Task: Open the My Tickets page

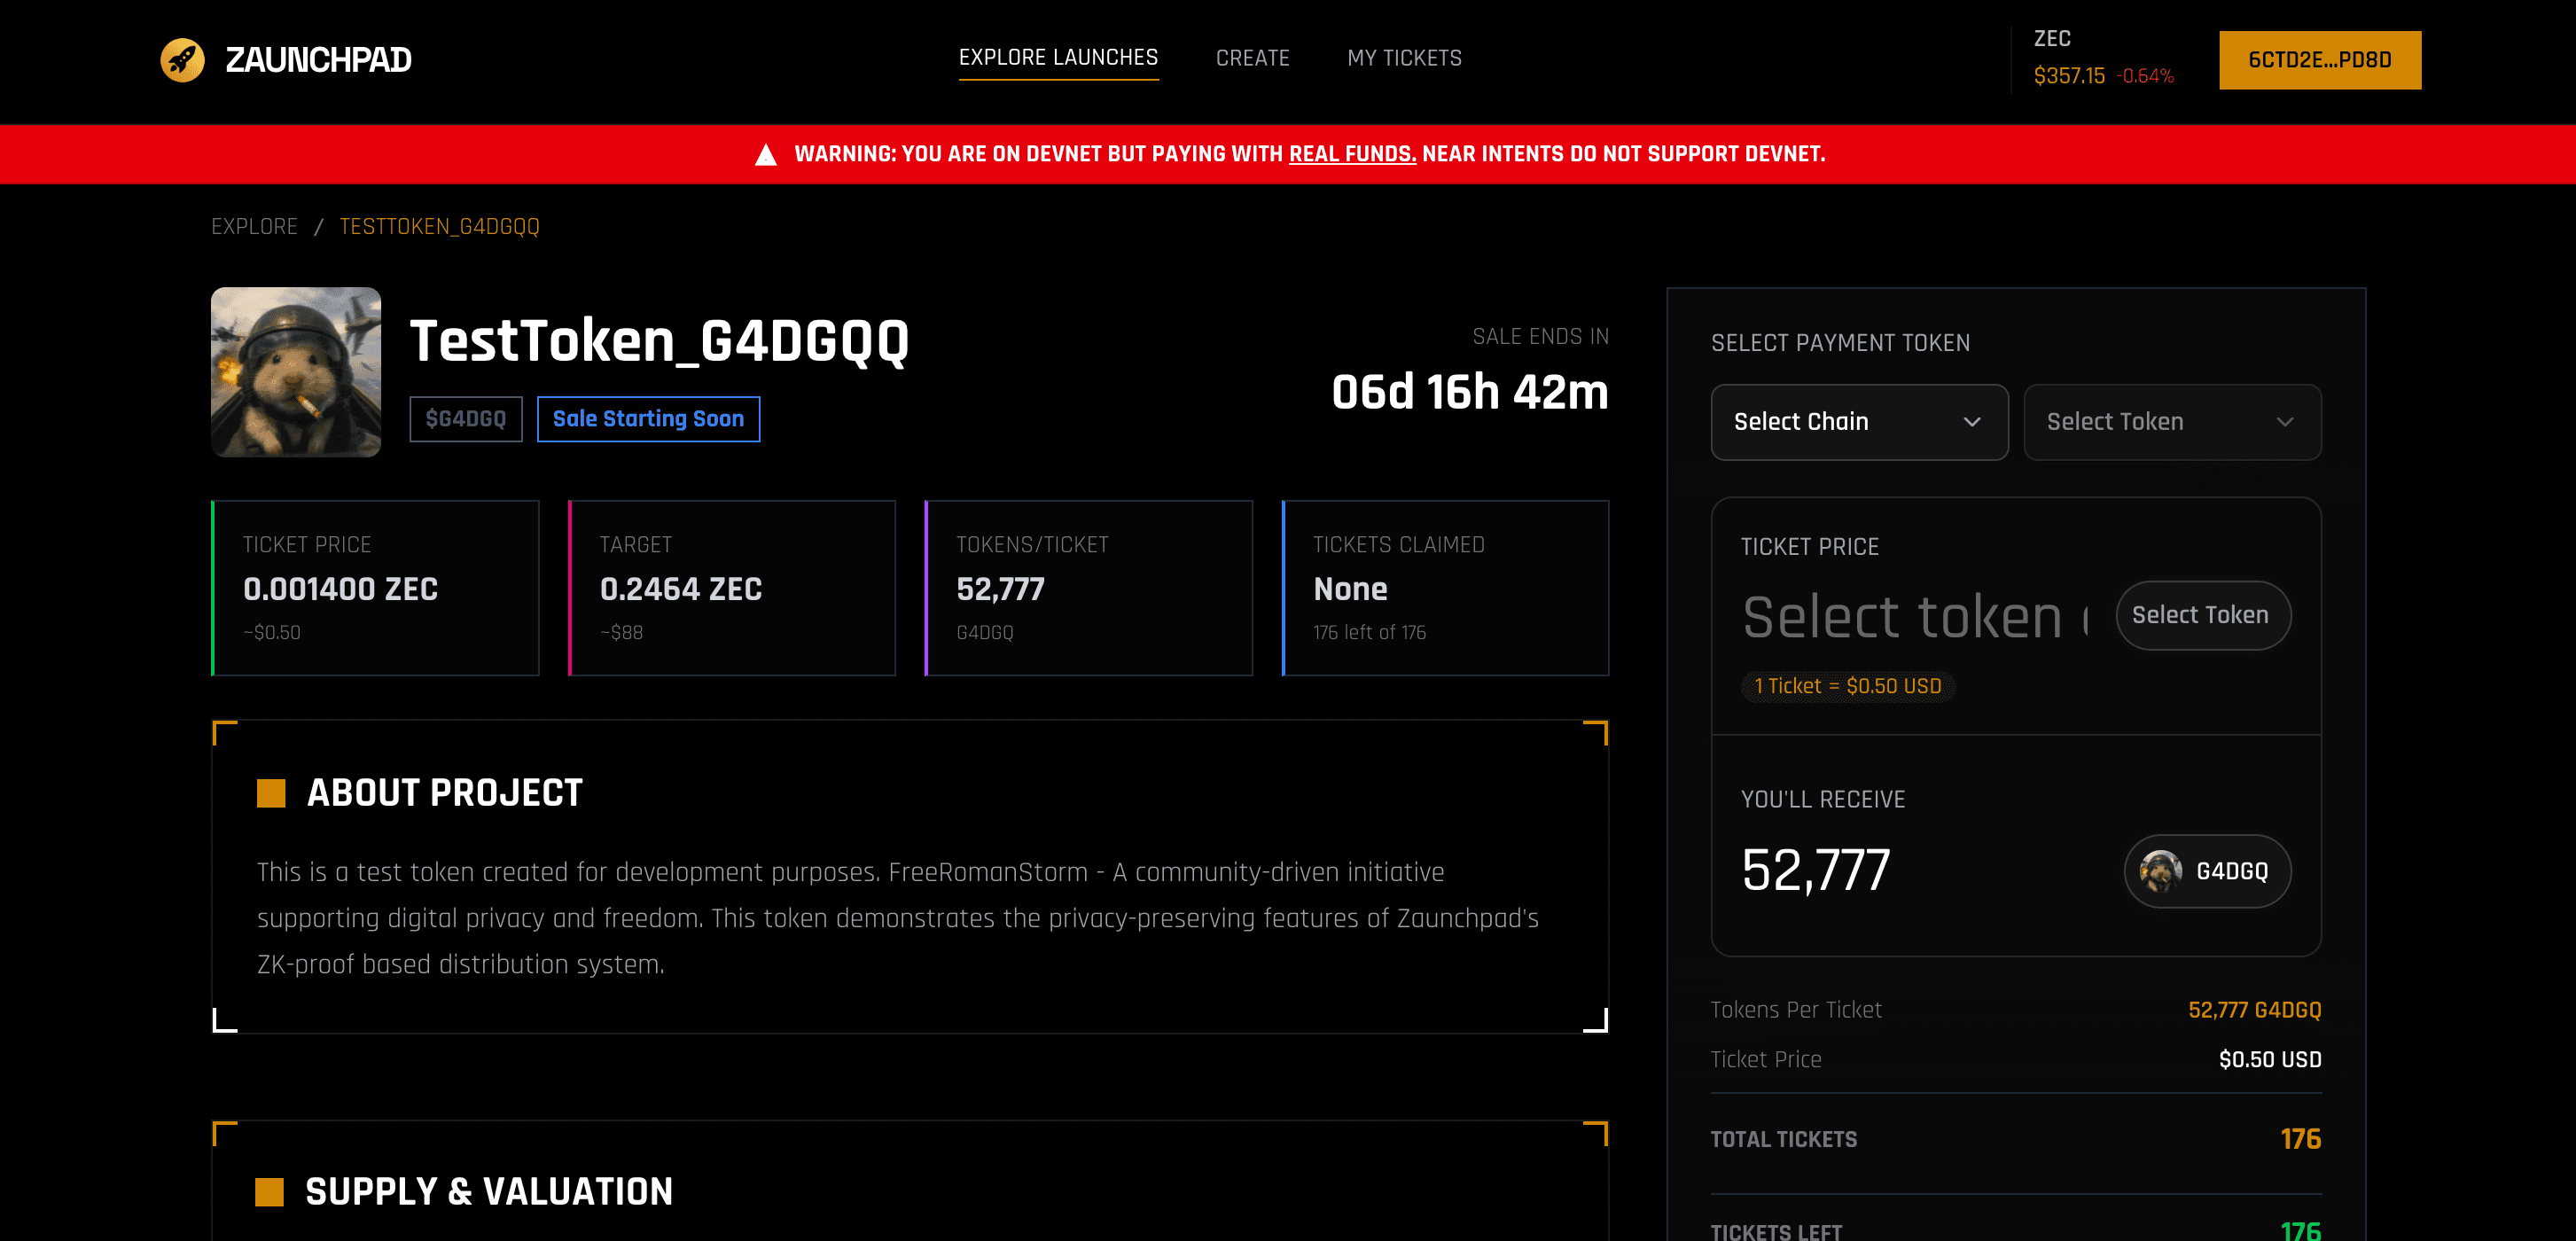Action: tap(1404, 57)
